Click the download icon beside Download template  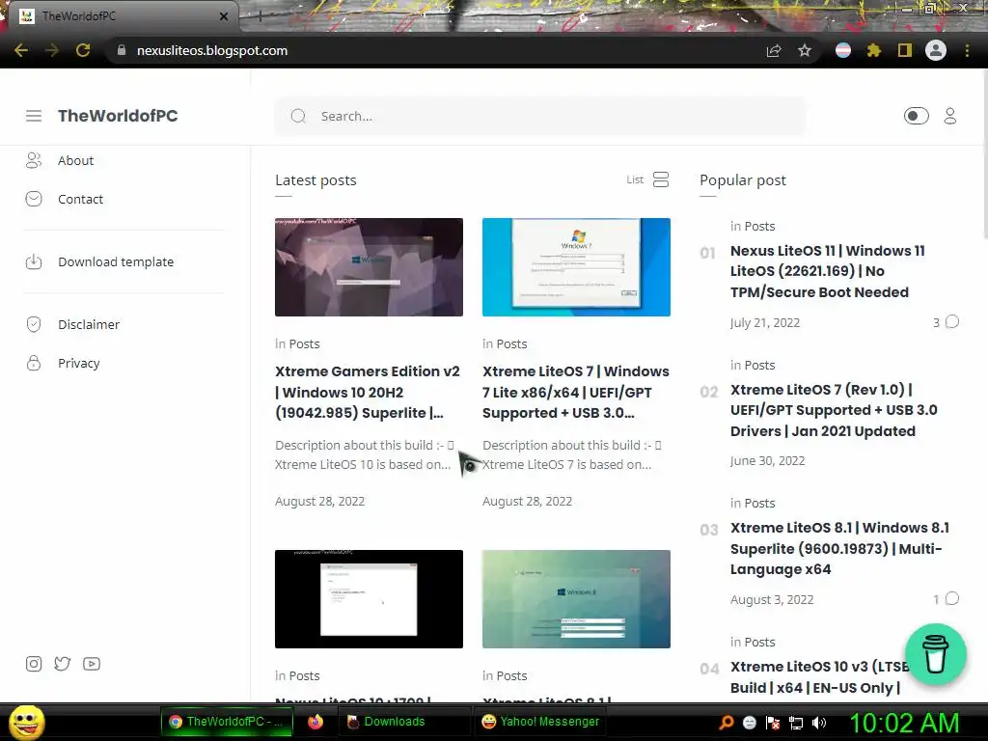tap(34, 261)
